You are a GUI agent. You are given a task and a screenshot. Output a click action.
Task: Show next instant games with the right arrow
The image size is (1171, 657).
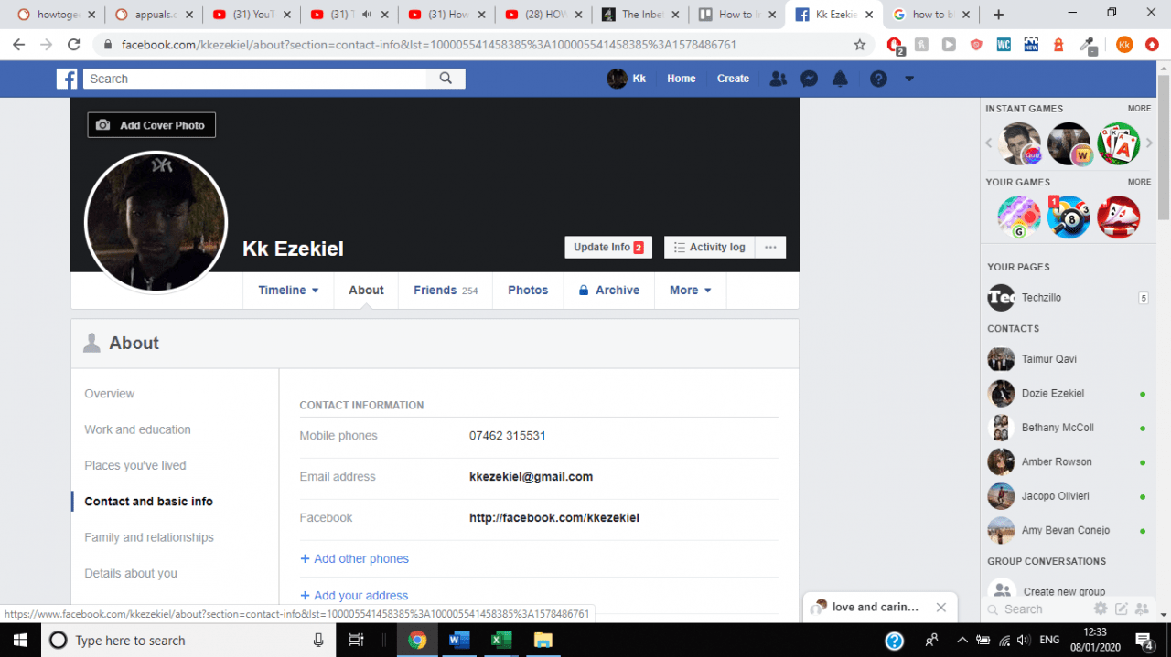point(1149,143)
